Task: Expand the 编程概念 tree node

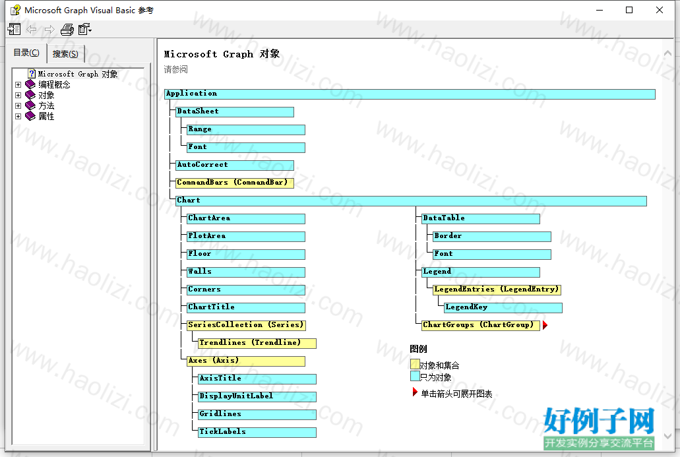Action: pos(18,84)
